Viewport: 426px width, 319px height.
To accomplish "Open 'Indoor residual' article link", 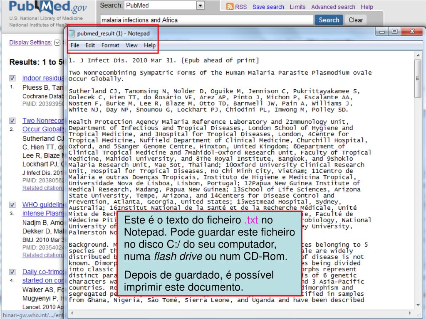I will click(x=43, y=78).
